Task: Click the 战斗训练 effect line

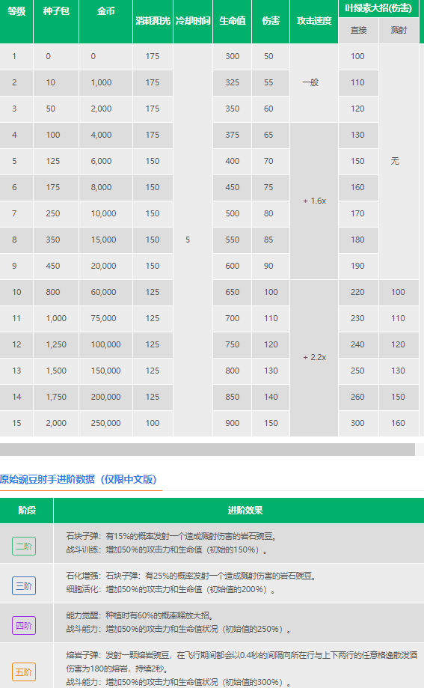Action: (167, 550)
